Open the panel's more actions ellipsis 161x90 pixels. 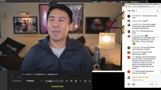click(x=42, y=81)
